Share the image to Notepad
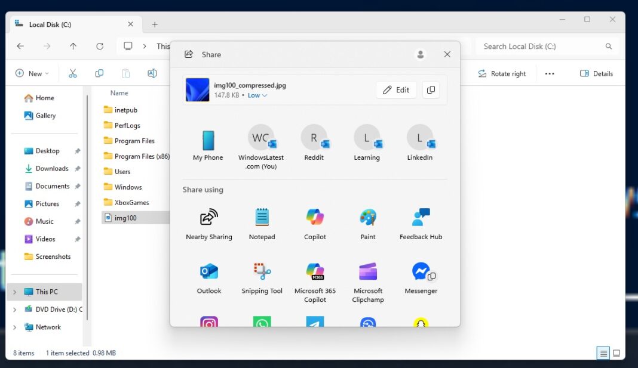 click(262, 218)
